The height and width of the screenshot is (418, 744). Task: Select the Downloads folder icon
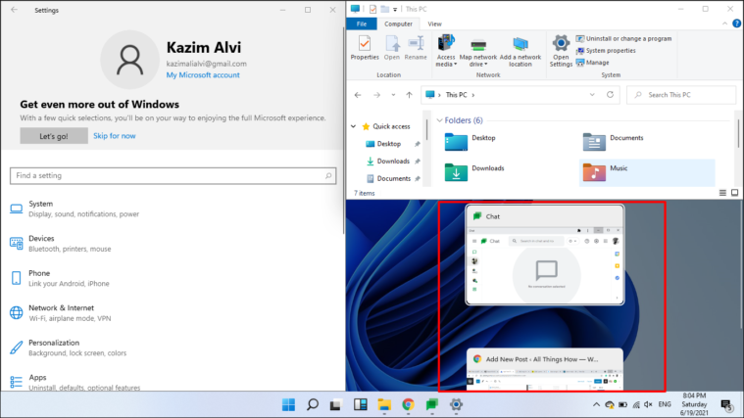(x=456, y=172)
